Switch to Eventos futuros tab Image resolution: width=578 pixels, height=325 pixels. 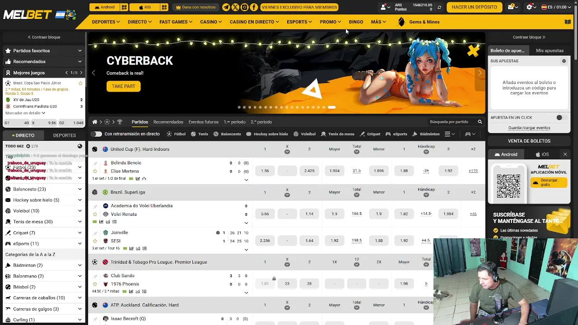tap(203, 122)
